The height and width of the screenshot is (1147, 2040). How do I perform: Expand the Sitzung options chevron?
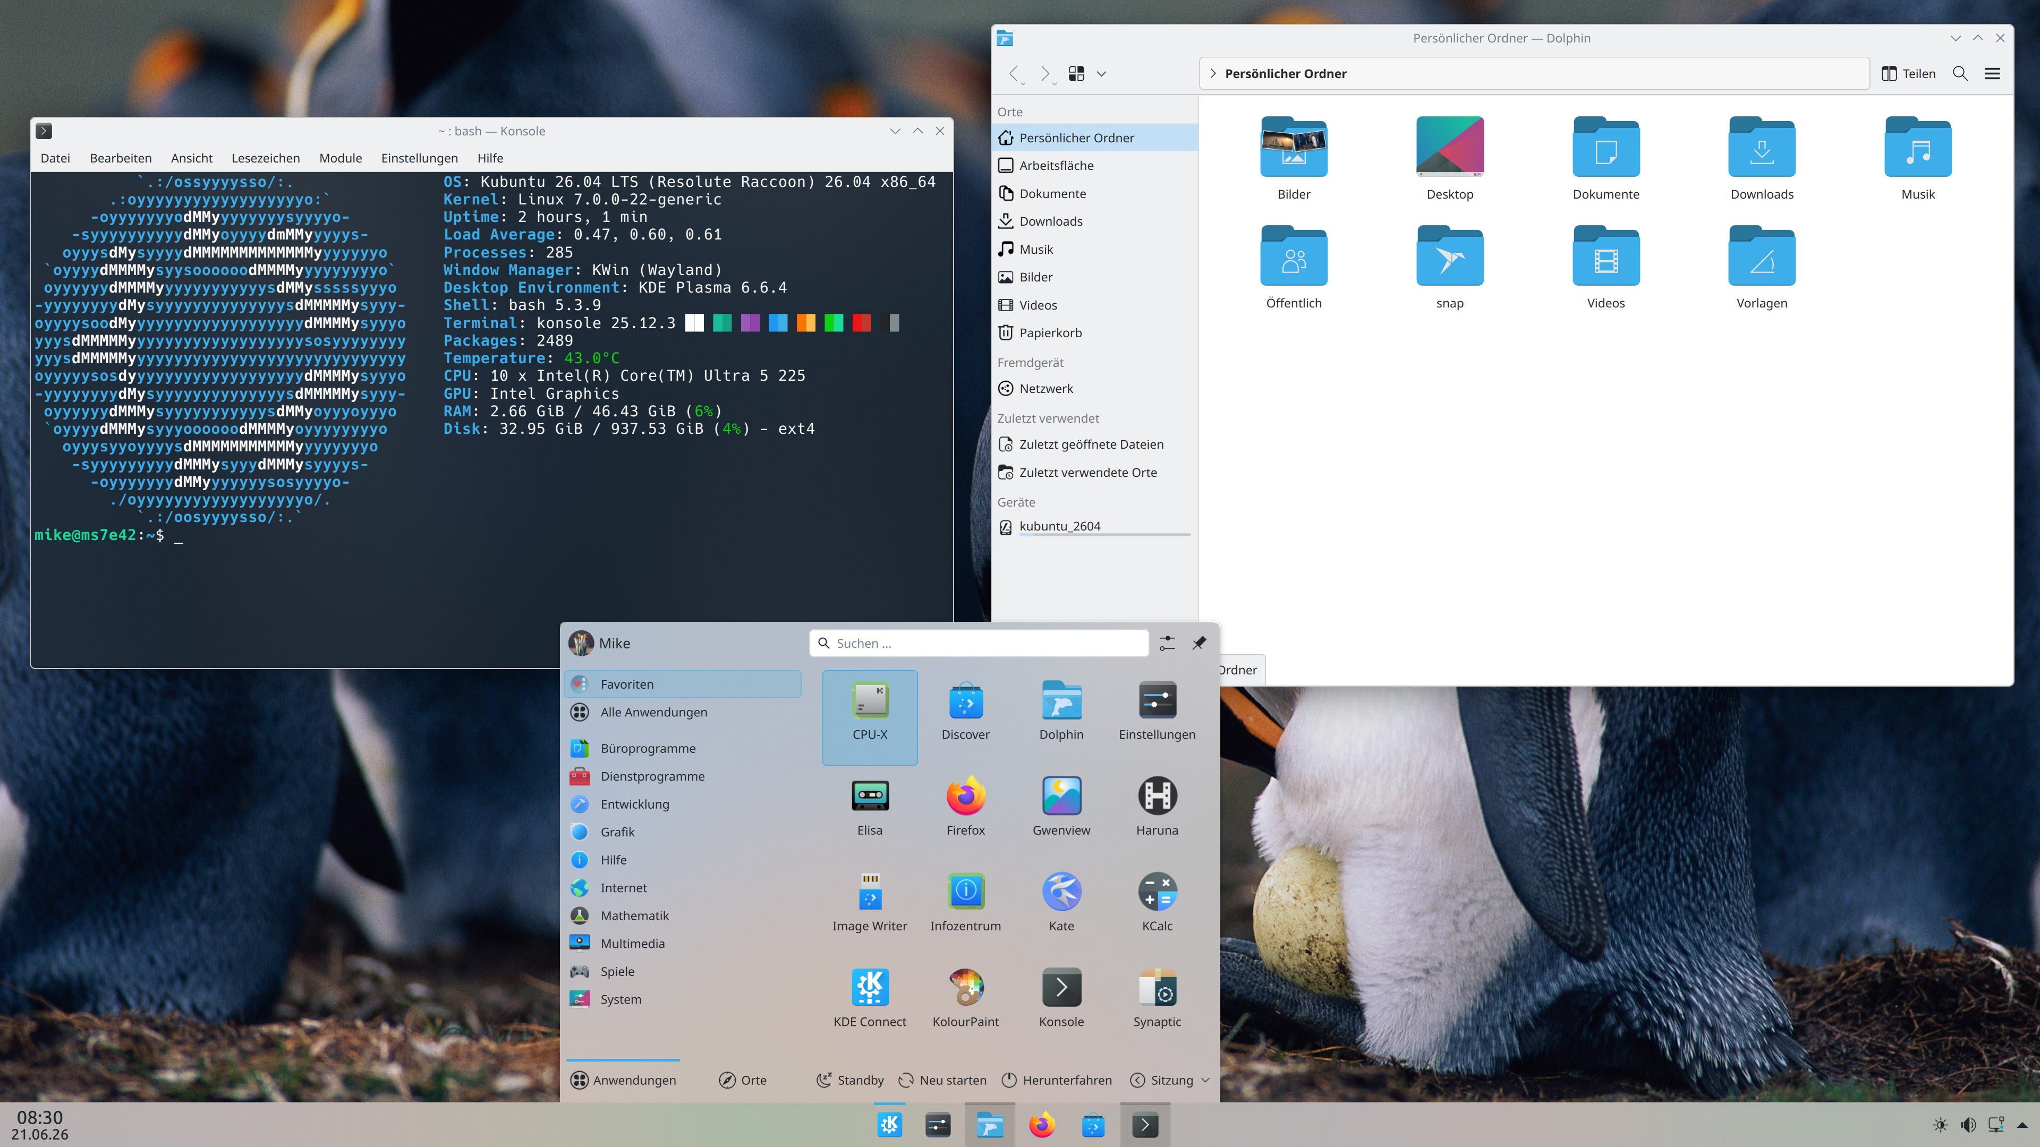pos(1205,1080)
